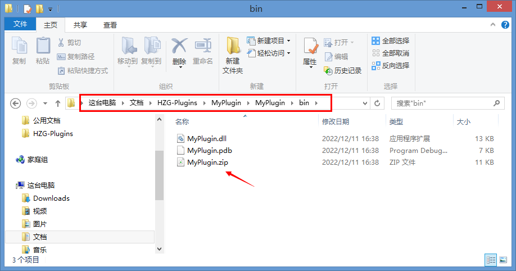
Task: Click the search magnifier icon
Action: (x=496, y=103)
